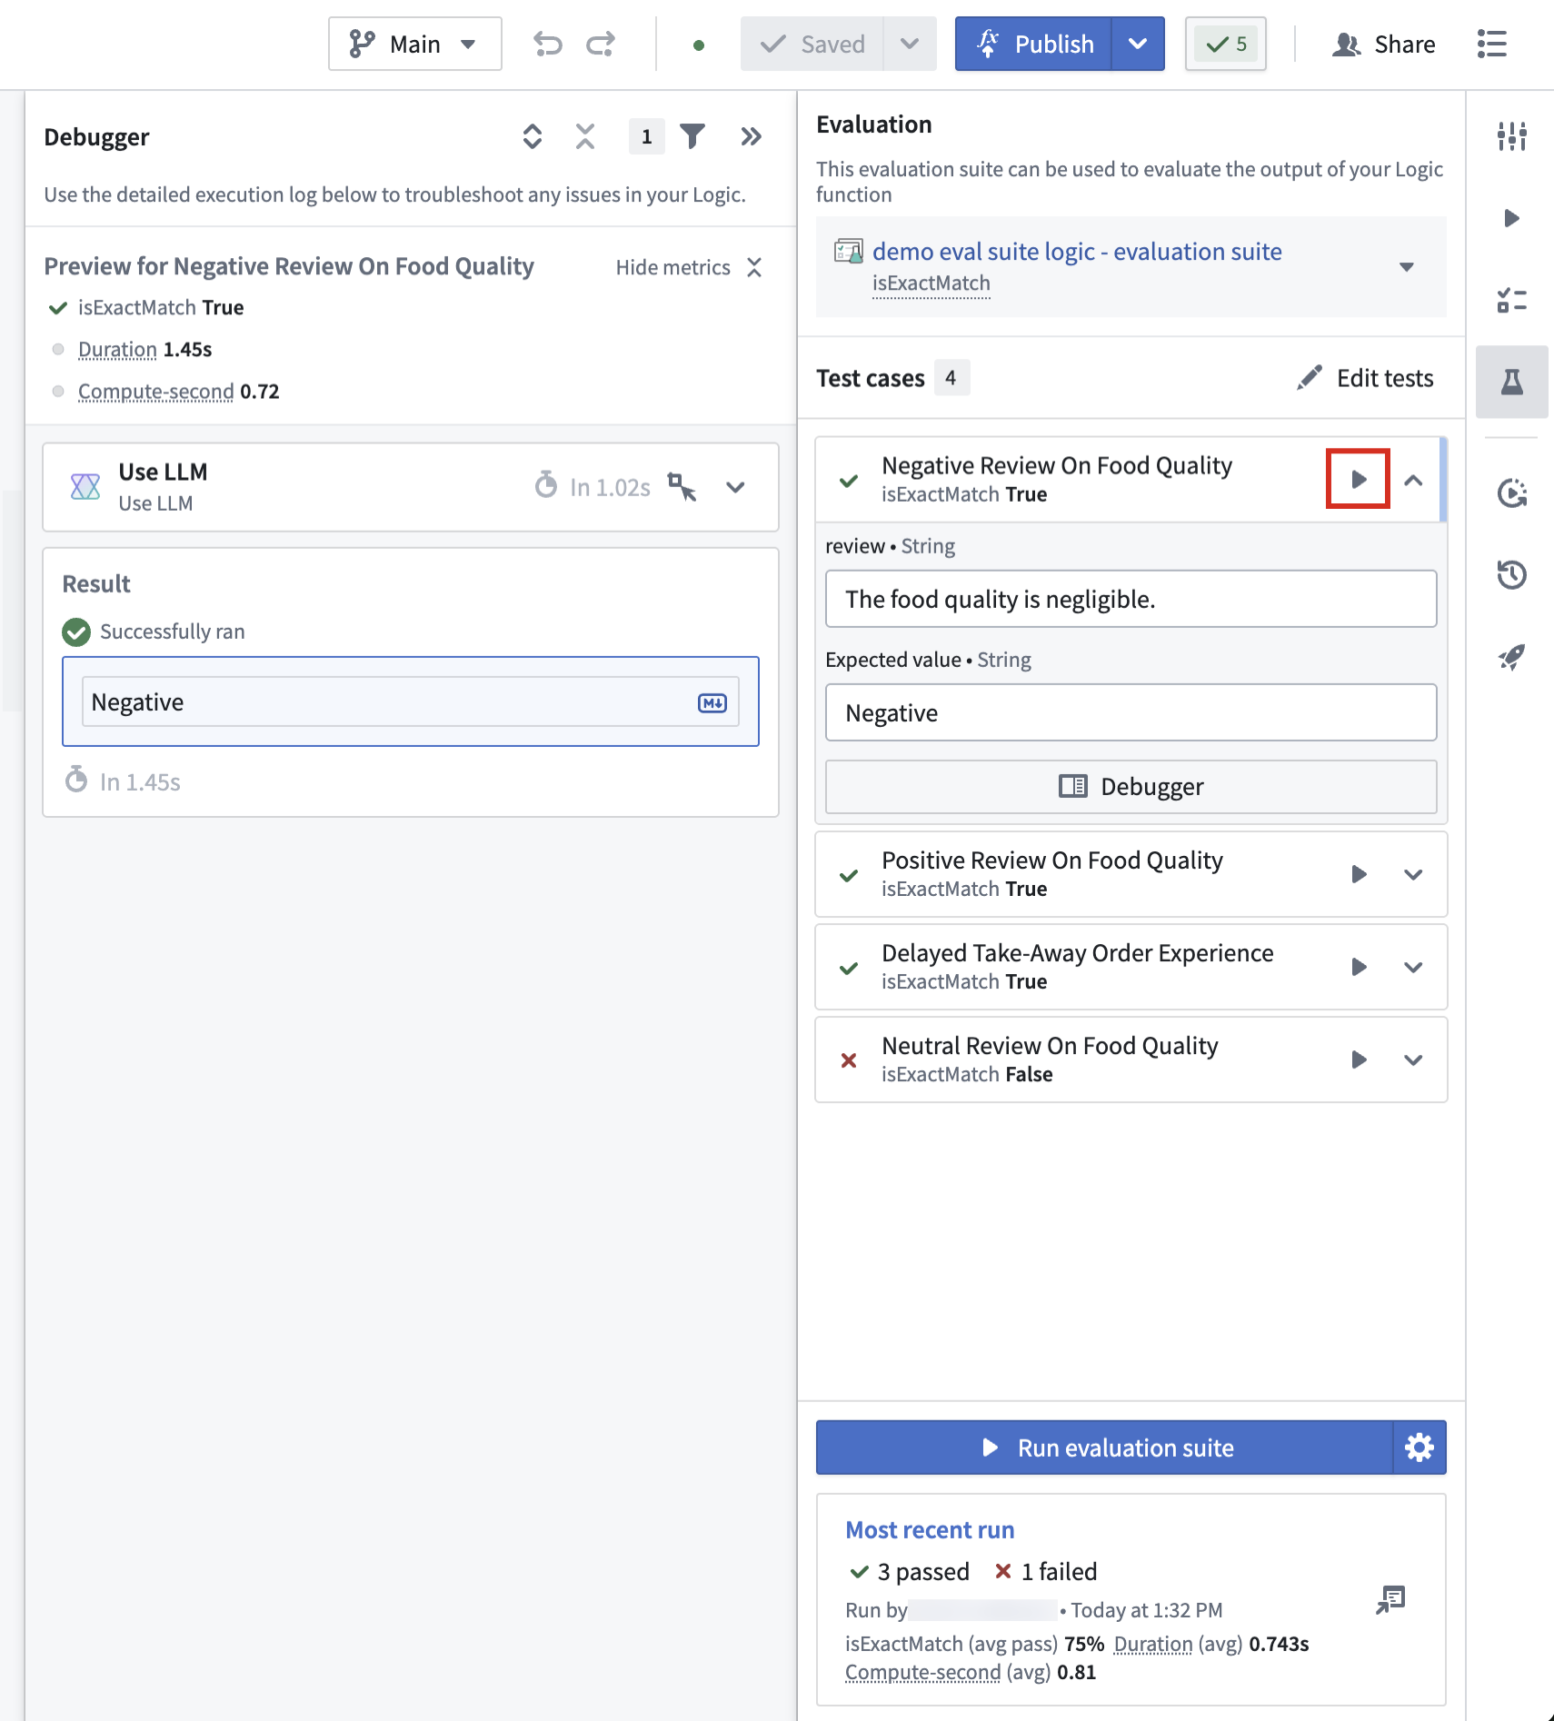Expand all Debugger log entries
This screenshot has height=1721, width=1554.
pyautogui.click(x=533, y=136)
